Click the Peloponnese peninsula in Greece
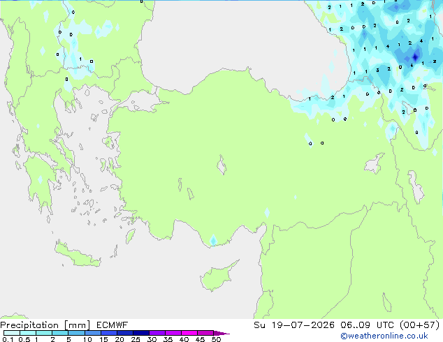Image resolution: width=443 pixels, height=342 pixels. pos(41,184)
